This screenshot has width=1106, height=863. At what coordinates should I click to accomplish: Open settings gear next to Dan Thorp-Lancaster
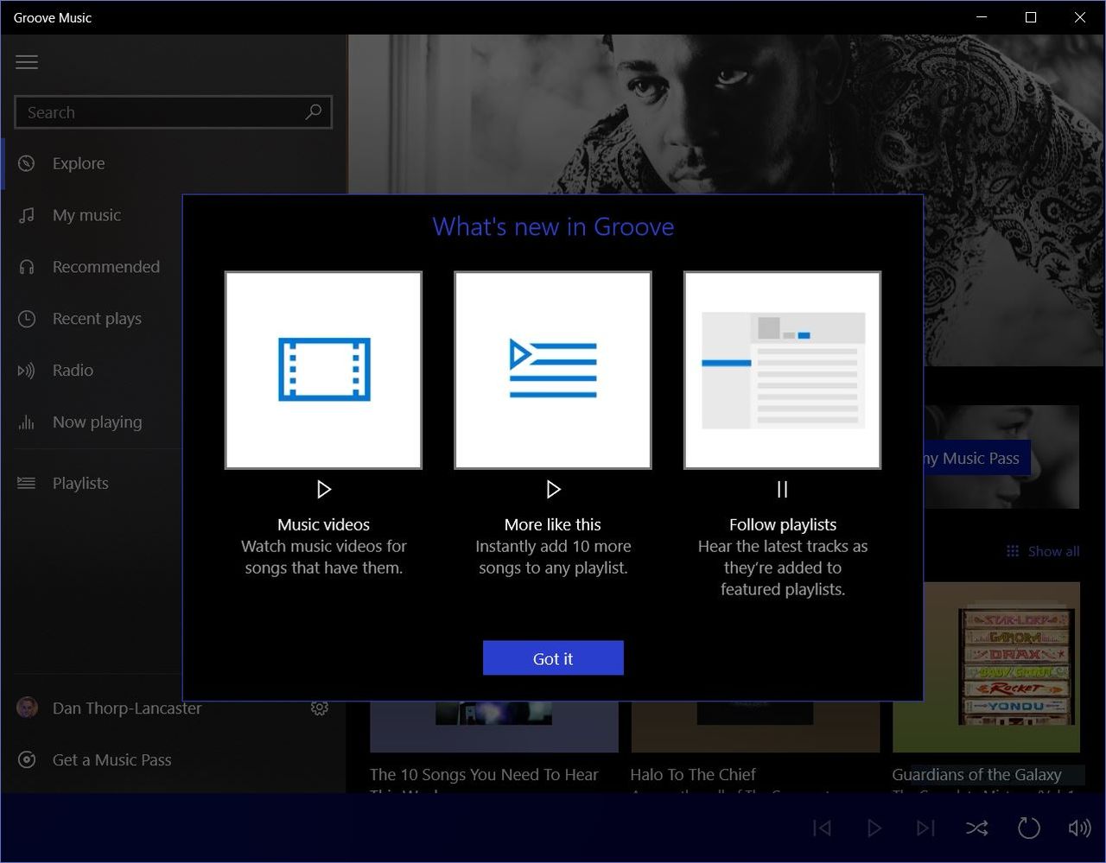pyautogui.click(x=320, y=708)
